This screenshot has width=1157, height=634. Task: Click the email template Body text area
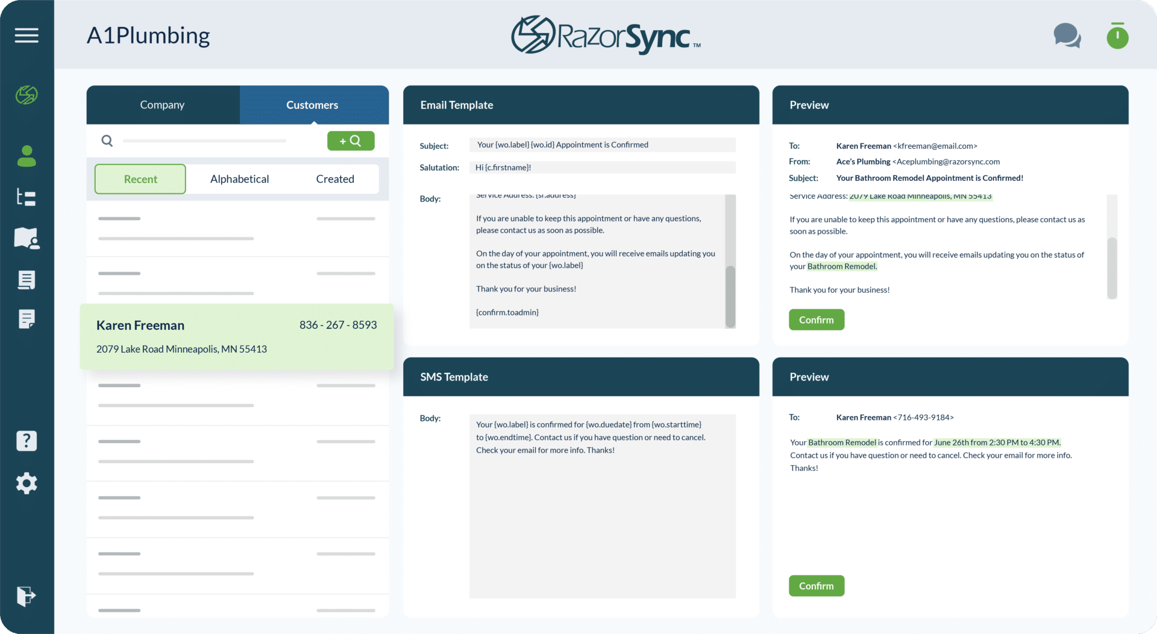tap(597, 261)
